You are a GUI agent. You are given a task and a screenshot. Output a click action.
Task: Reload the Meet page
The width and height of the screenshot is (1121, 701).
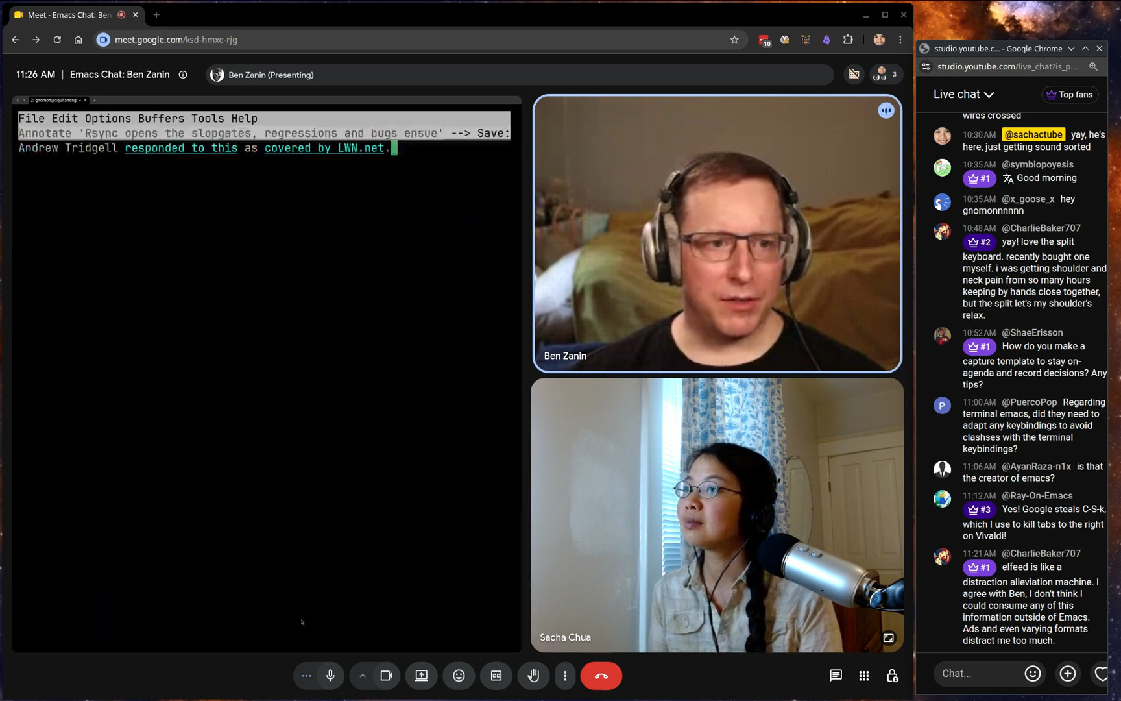[x=57, y=40]
